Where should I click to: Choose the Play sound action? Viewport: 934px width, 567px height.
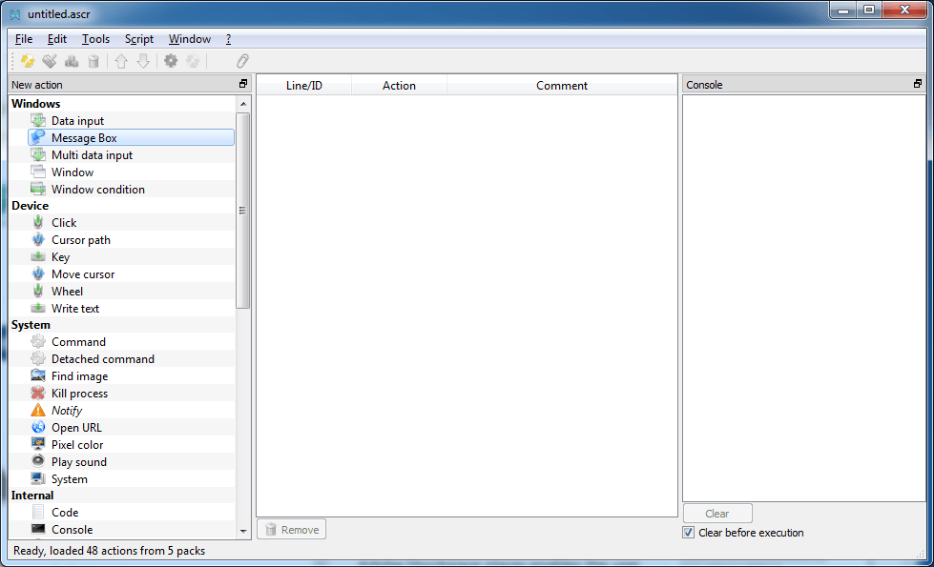tap(78, 461)
